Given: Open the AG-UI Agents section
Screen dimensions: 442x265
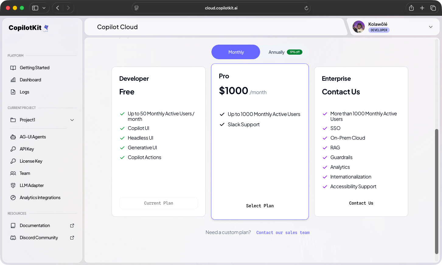Looking at the screenshot, I should (x=13, y=137).
